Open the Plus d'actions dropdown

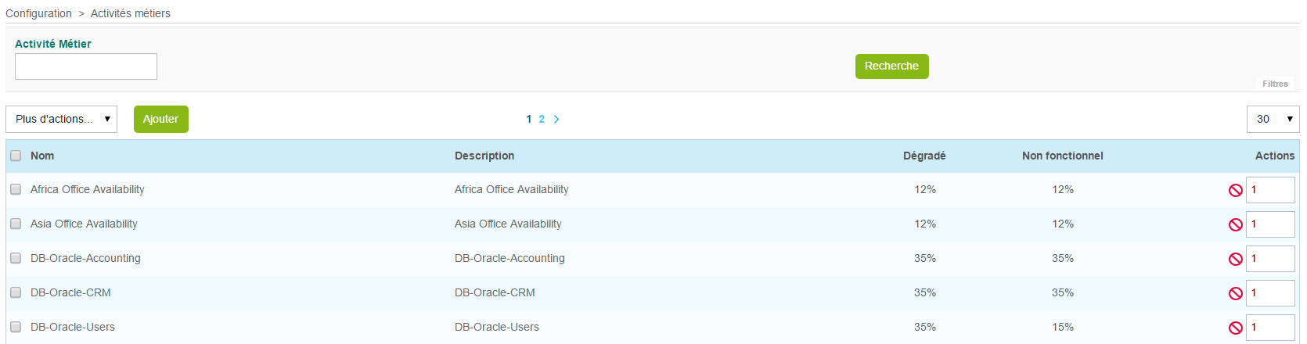(61, 119)
